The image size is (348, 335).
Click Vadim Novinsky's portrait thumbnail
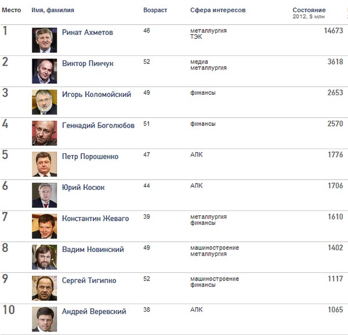[x=44, y=257]
